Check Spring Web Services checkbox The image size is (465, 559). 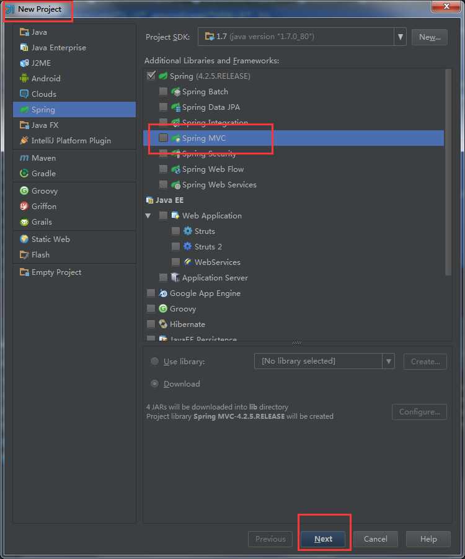tap(163, 184)
